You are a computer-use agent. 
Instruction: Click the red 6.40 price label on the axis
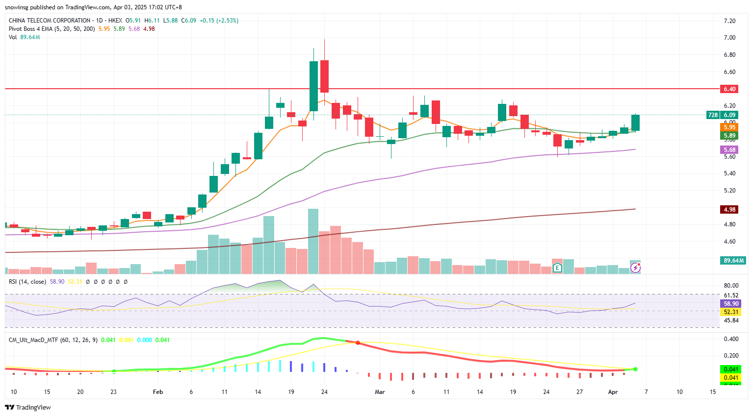point(729,89)
